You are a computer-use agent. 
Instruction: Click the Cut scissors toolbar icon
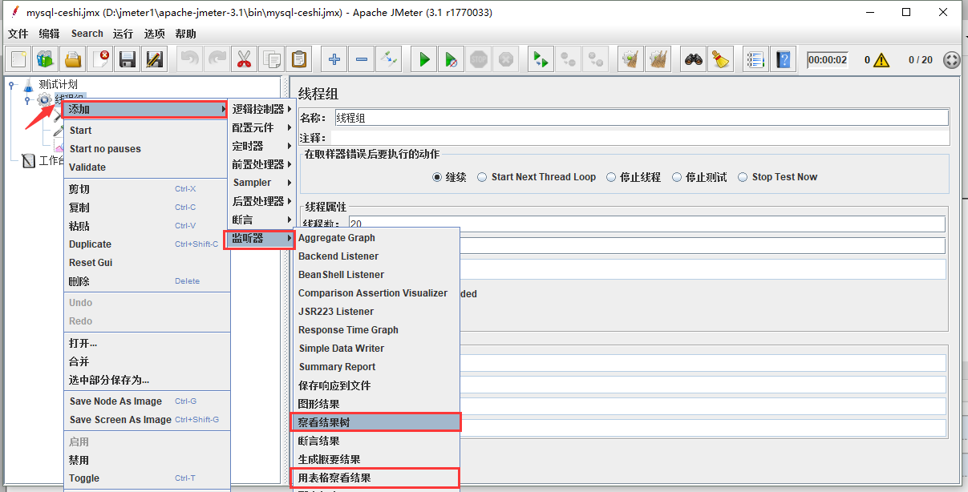click(244, 59)
